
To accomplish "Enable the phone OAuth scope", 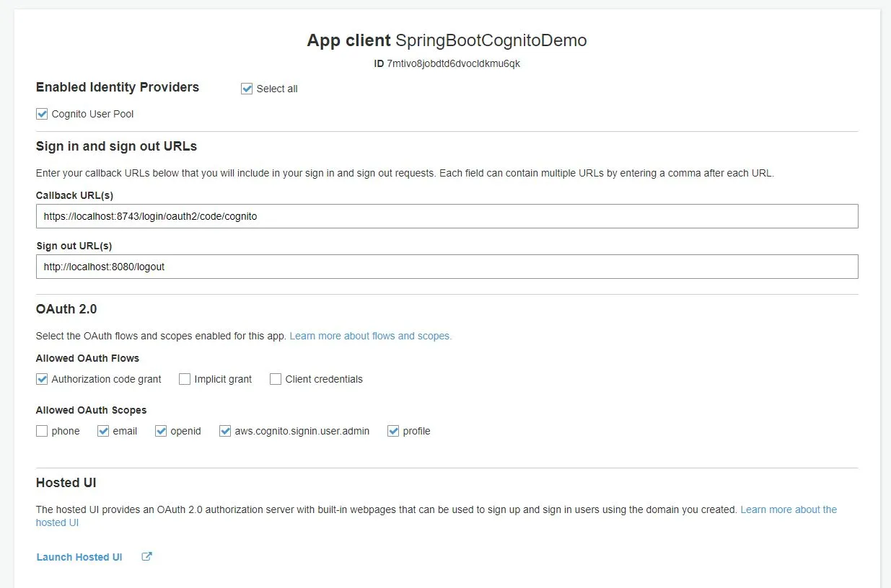I will 42,430.
